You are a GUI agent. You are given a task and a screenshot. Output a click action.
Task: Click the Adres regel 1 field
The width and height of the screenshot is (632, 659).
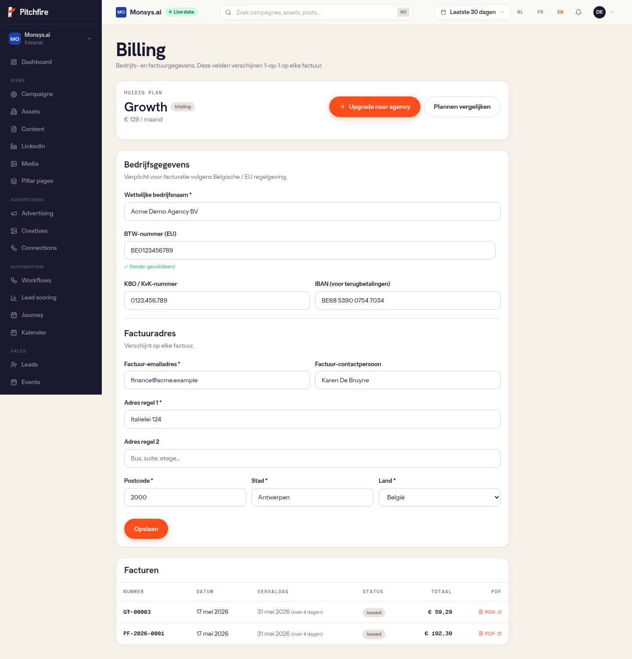click(312, 419)
